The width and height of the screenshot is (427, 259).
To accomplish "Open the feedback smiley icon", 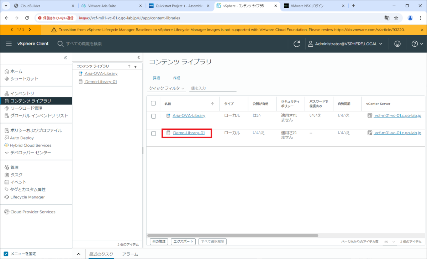I will tap(397, 44).
